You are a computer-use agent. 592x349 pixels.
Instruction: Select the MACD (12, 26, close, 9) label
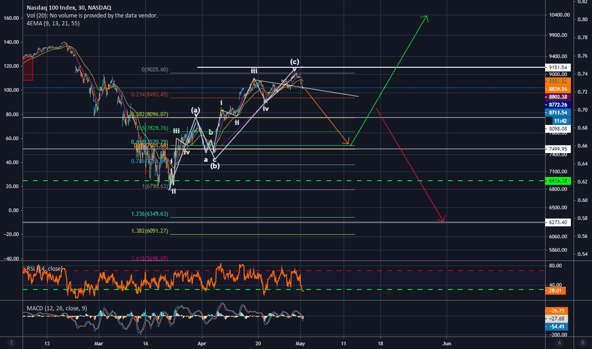pyautogui.click(x=57, y=308)
